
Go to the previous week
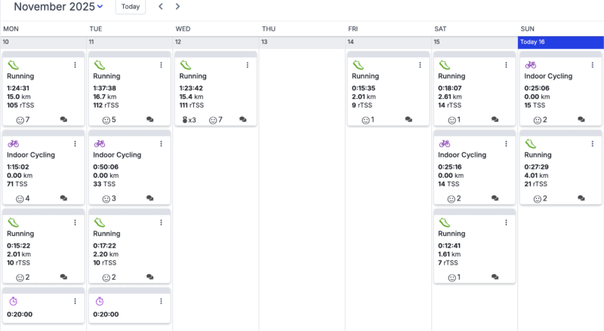click(161, 7)
